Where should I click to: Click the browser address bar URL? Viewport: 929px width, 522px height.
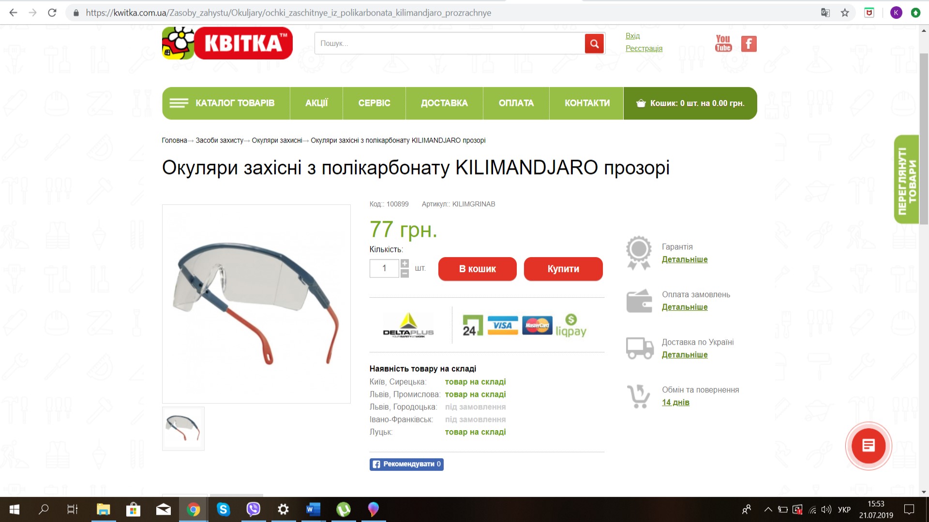[x=288, y=13]
